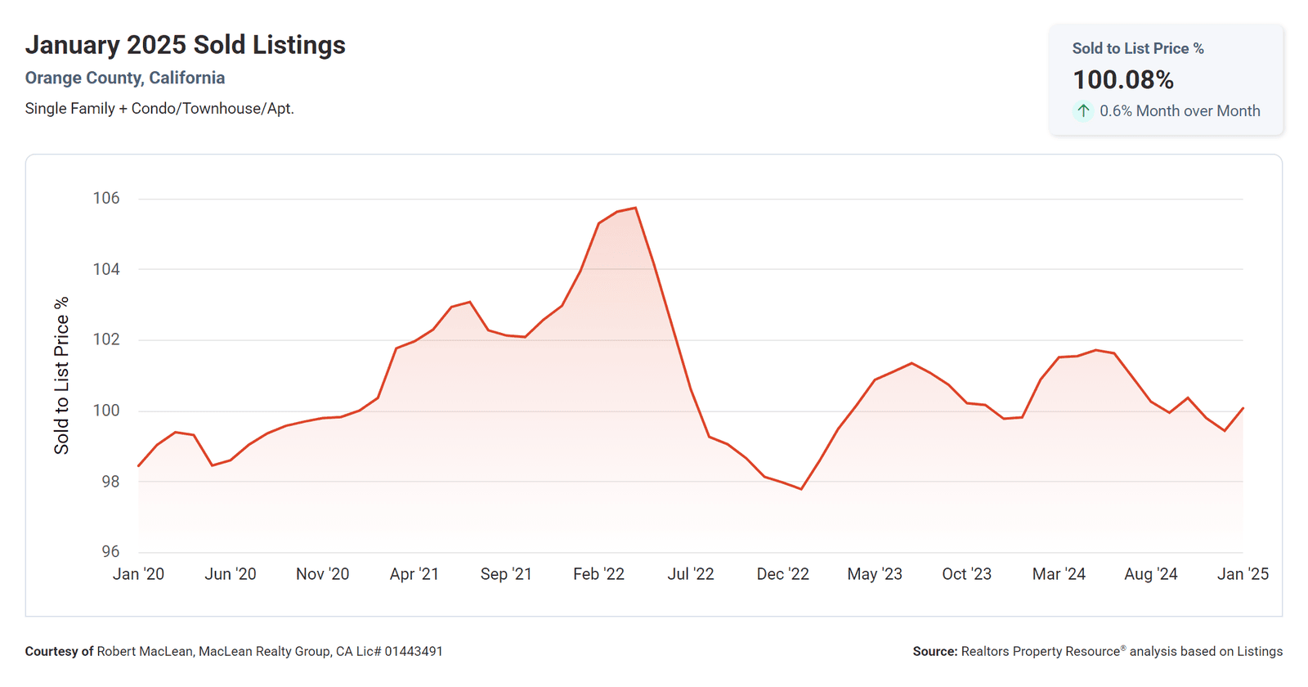1308x687 pixels.
Task: Click the x-axis label Nov '20
Action: click(x=322, y=574)
